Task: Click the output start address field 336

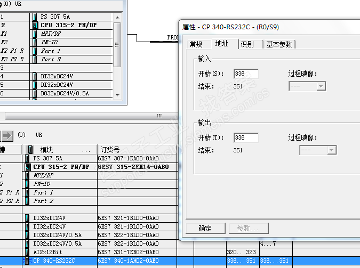Action: pyautogui.click(x=246, y=137)
